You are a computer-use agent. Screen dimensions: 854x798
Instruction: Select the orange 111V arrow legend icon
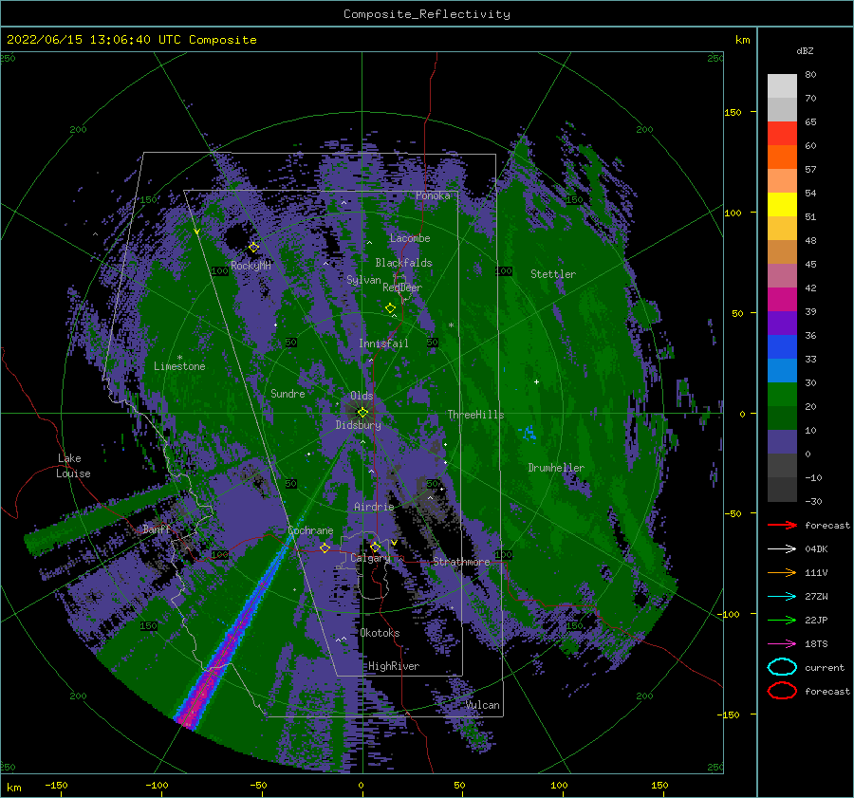pyautogui.click(x=782, y=572)
